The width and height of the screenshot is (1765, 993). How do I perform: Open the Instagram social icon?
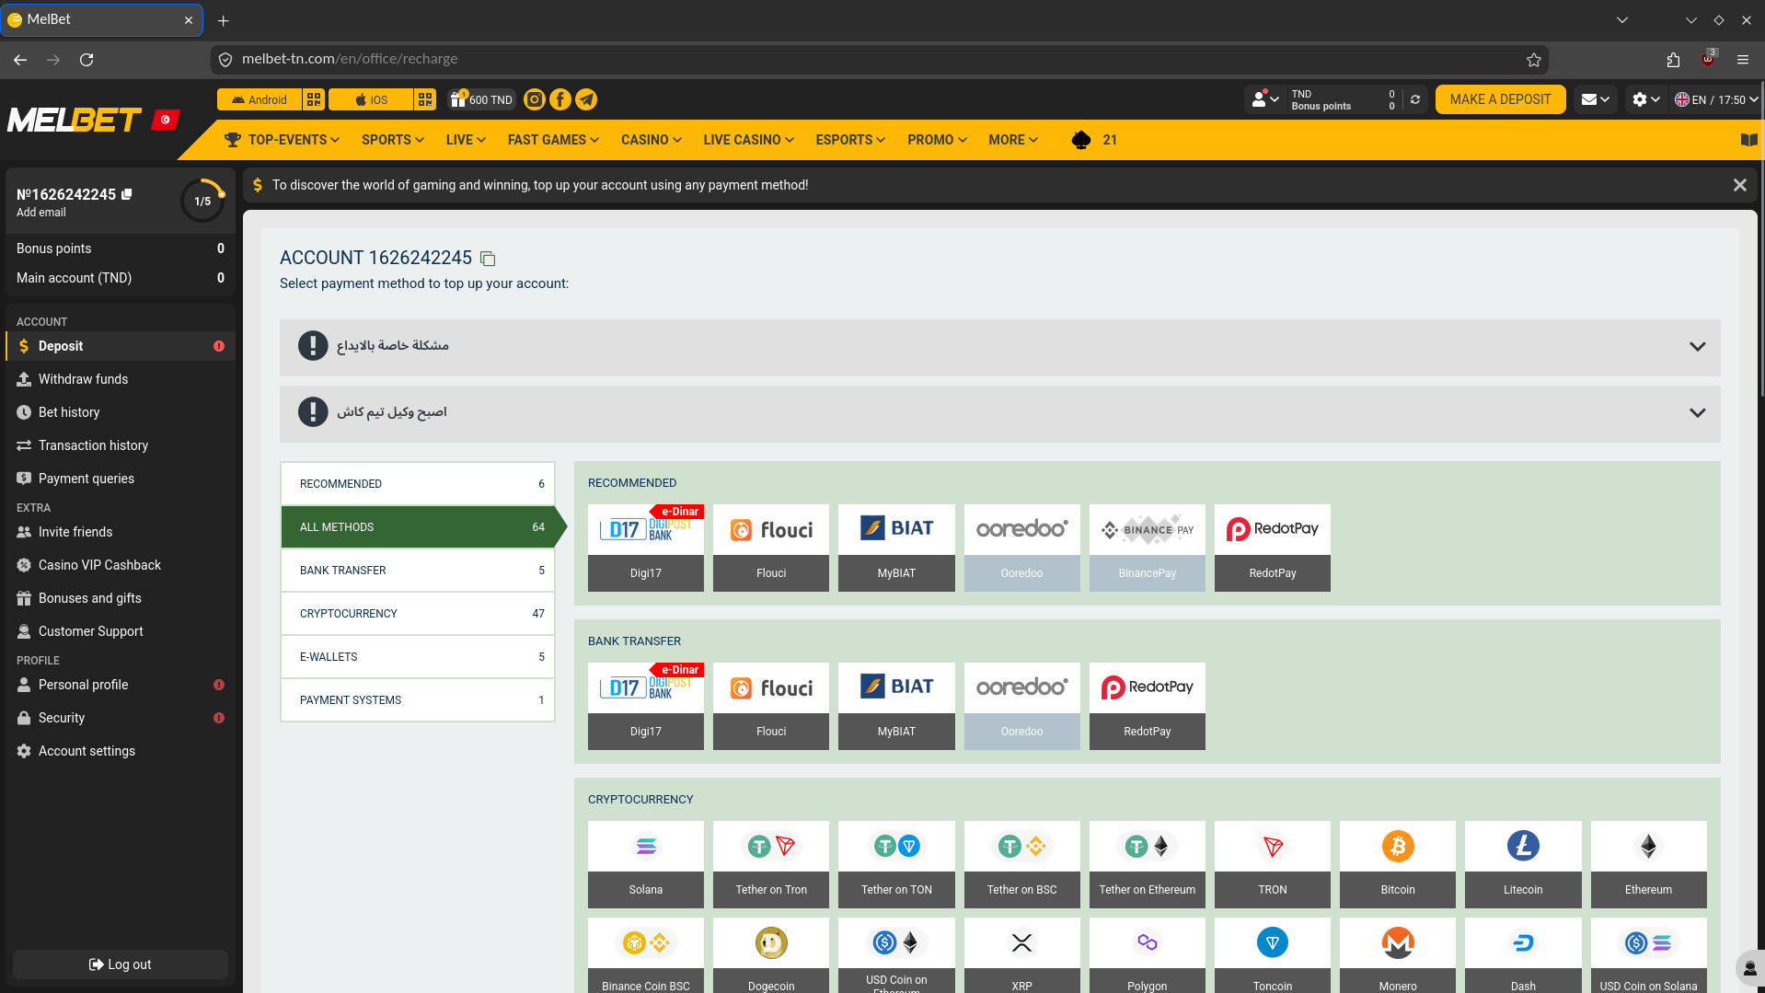point(534,99)
